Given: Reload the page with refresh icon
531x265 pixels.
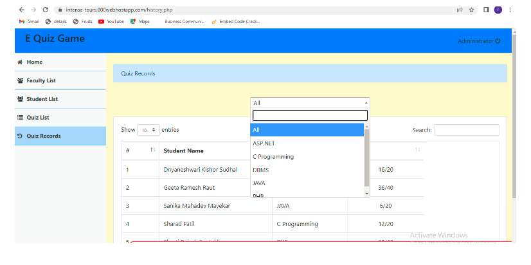Looking at the screenshot, I should (46, 10).
